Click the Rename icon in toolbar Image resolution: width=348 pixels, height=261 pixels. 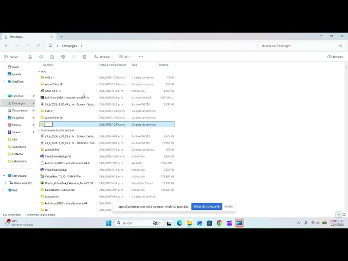63,57
